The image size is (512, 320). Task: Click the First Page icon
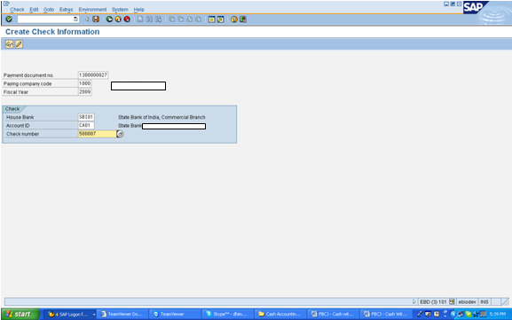pos(171,20)
